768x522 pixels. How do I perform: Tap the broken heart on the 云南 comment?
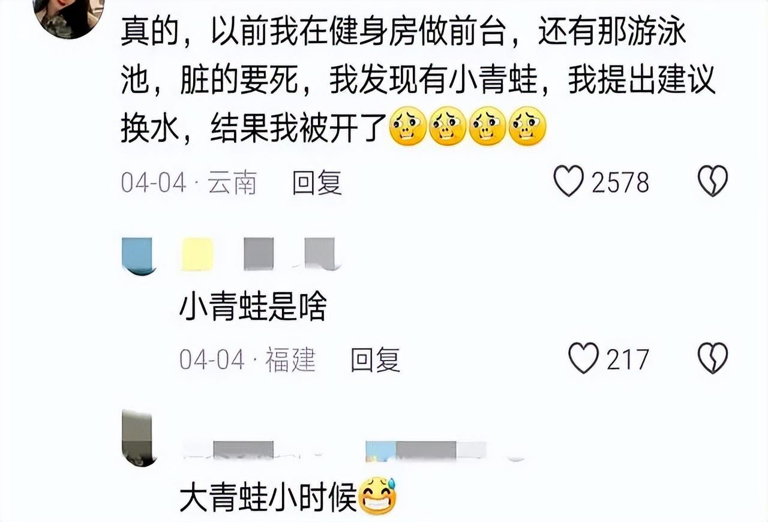click(x=713, y=181)
